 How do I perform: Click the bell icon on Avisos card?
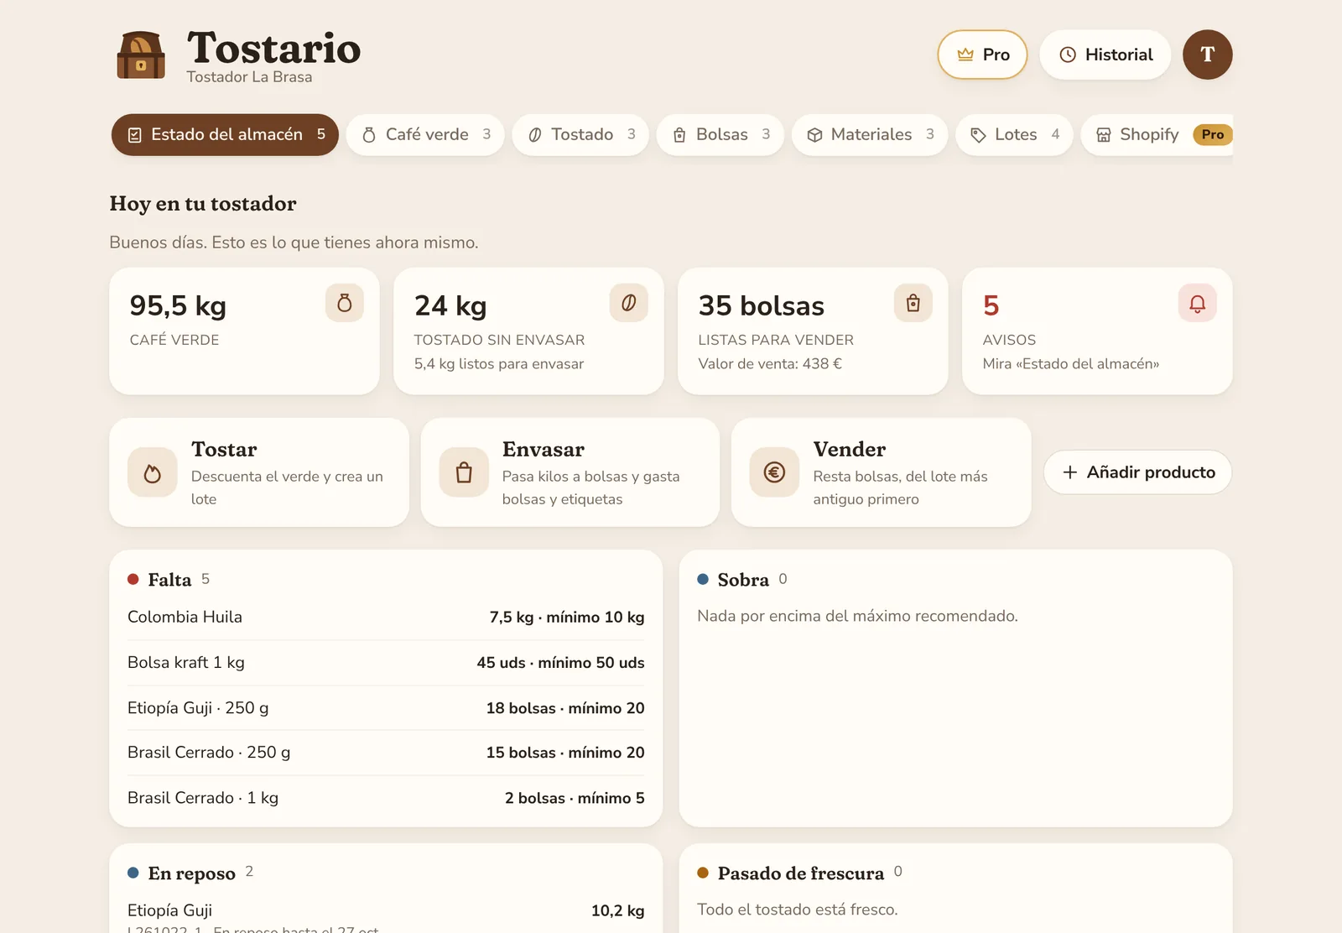(1198, 303)
